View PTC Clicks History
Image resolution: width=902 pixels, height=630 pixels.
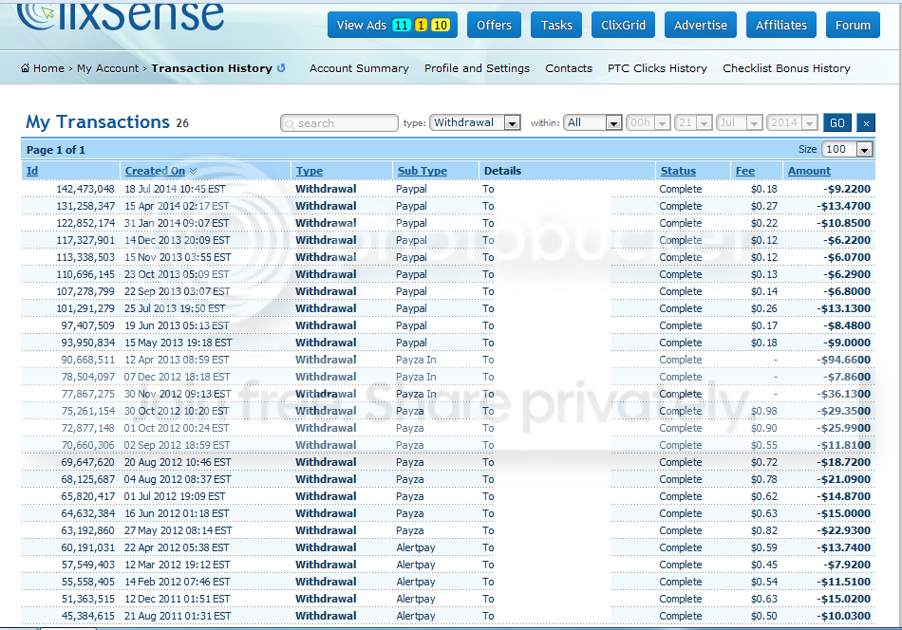657,68
